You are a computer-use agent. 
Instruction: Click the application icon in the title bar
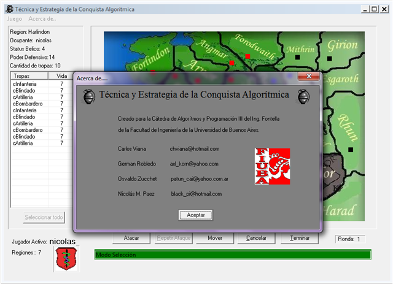point(7,8)
